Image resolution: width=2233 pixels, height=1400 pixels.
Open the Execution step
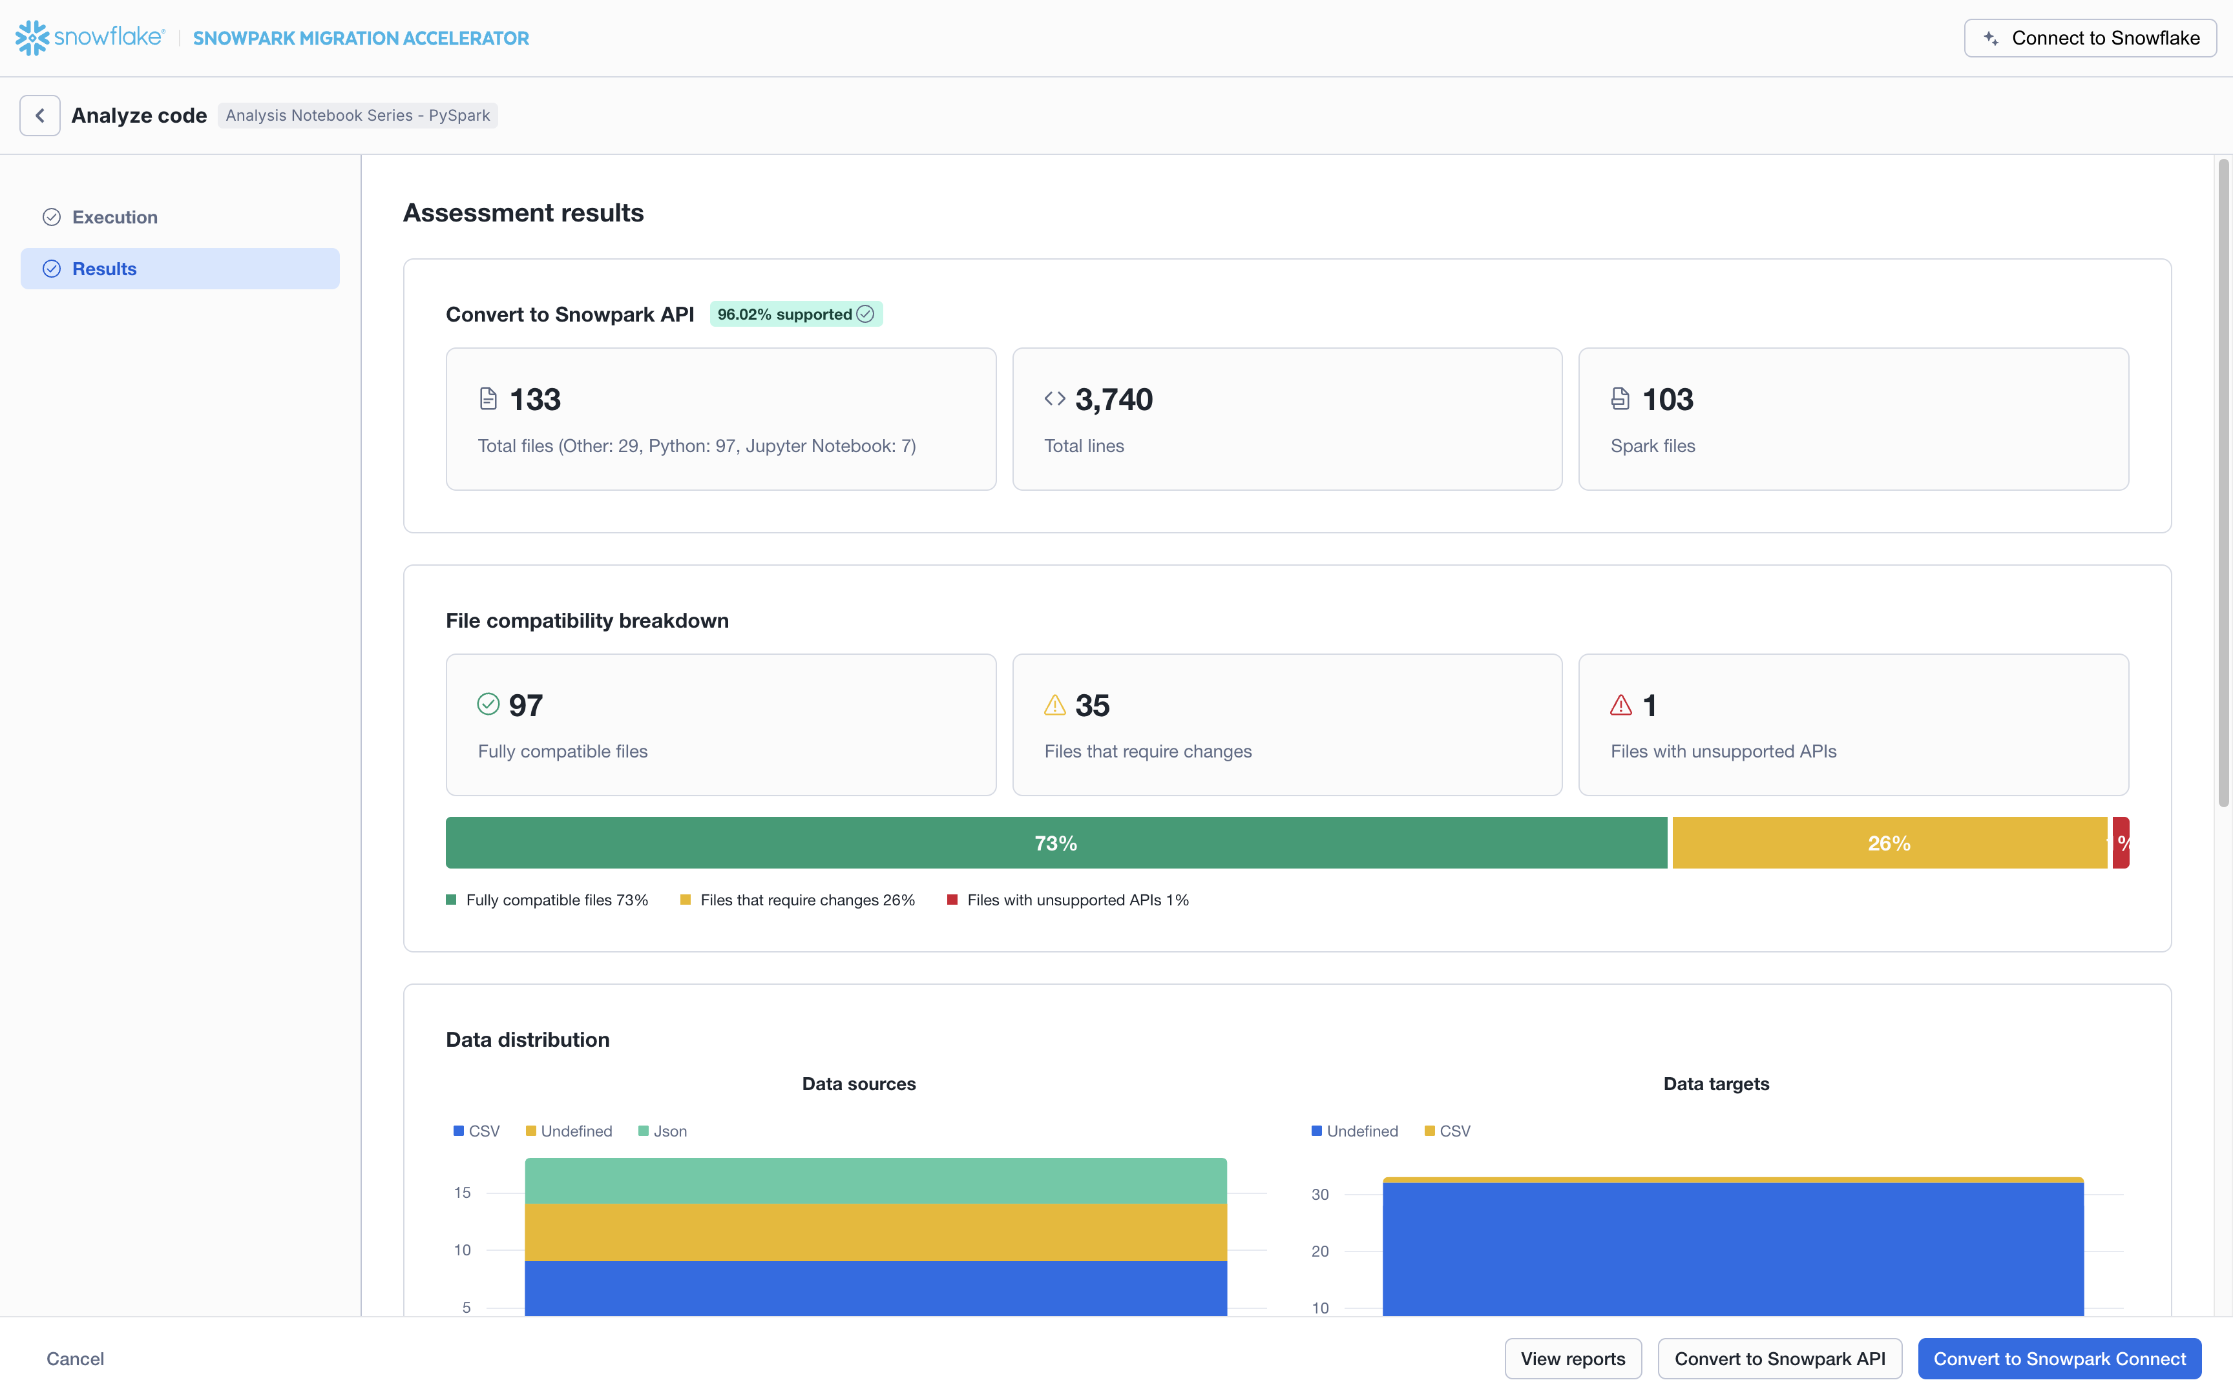pyautogui.click(x=115, y=217)
